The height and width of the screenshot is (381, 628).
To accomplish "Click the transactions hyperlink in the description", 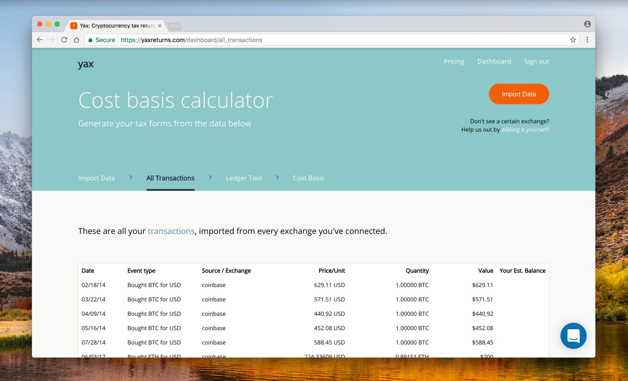I will (171, 231).
